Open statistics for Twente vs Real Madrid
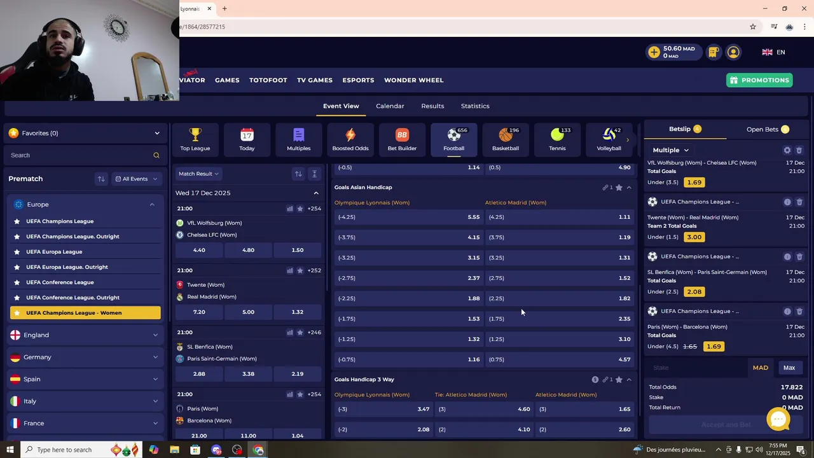The width and height of the screenshot is (814, 458). (290, 270)
